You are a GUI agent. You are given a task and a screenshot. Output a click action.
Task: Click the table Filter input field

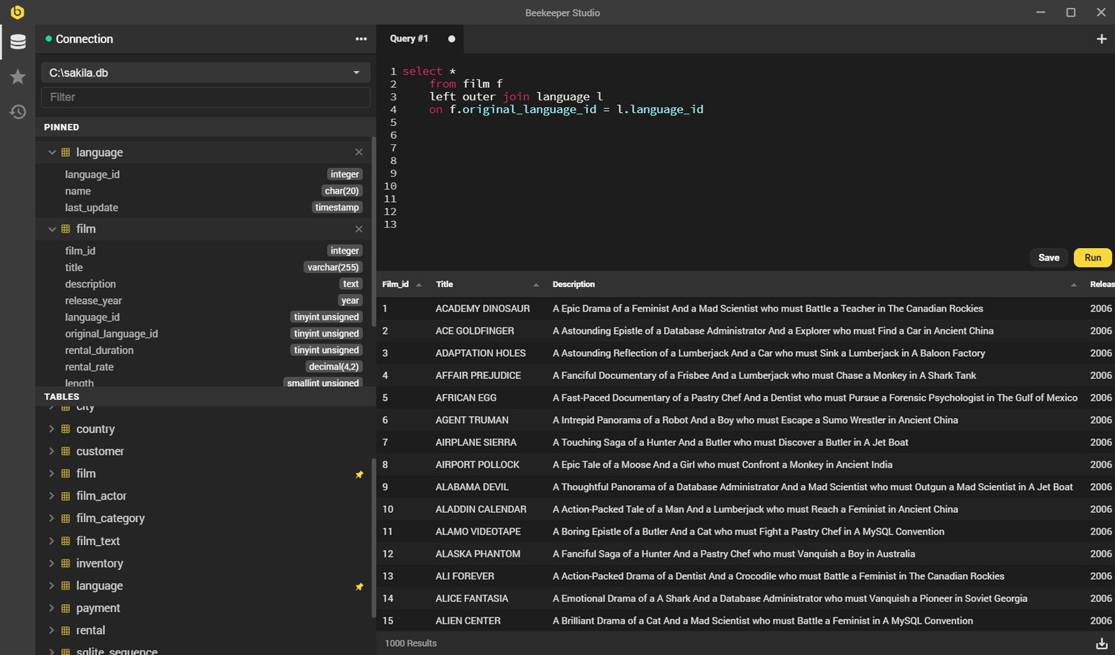click(206, 98)
